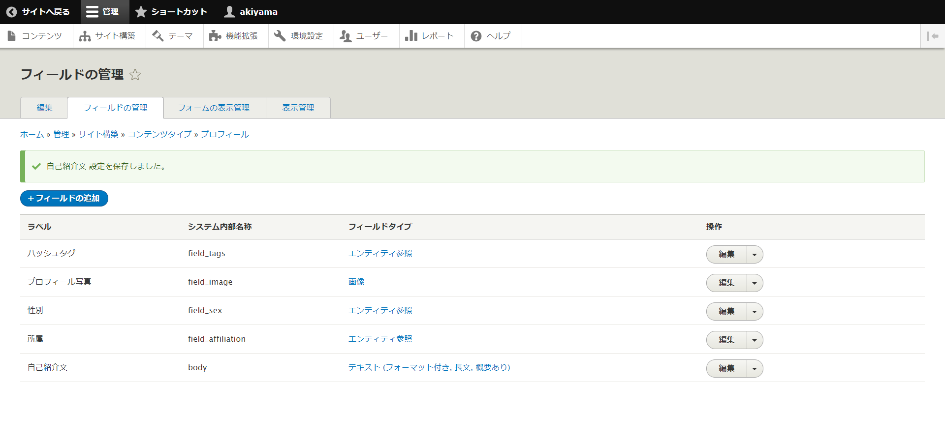Open the テーマ menu

click(x=174, y=36)
